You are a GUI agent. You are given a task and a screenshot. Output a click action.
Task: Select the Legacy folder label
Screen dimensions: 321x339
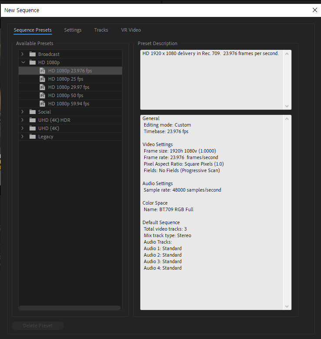(x=46, y=137)
